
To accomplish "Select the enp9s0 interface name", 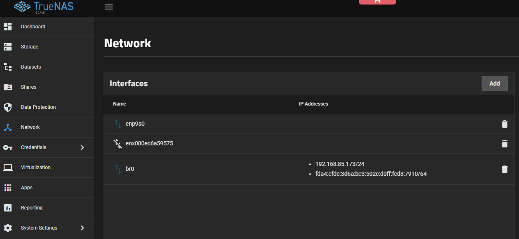I will (x=135, y=124).
